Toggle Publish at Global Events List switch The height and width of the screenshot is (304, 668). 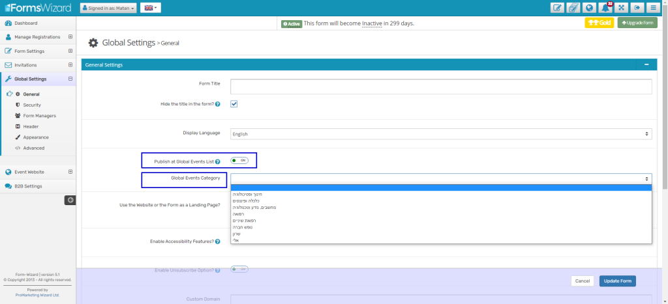(x=239, y=160)
